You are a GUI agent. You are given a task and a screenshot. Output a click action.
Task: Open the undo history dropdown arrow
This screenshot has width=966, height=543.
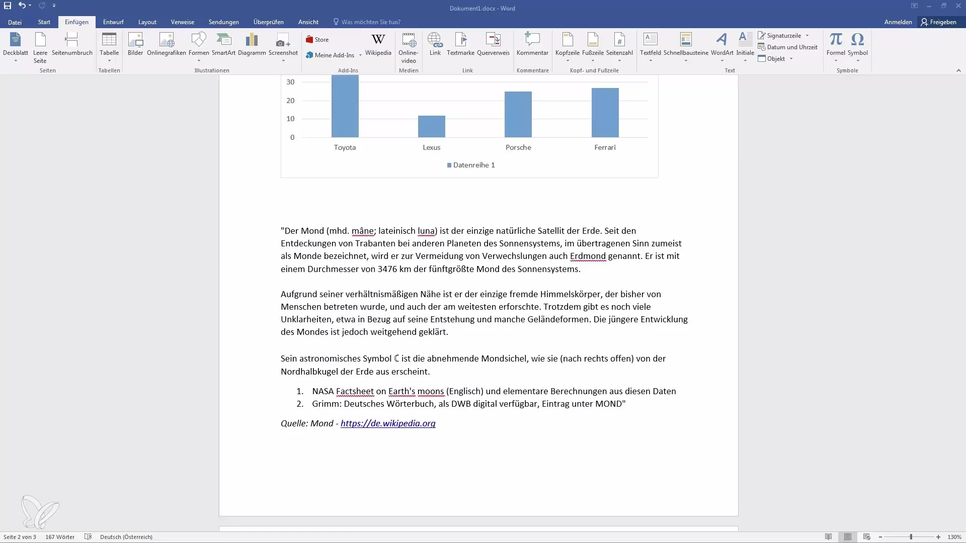30,6
